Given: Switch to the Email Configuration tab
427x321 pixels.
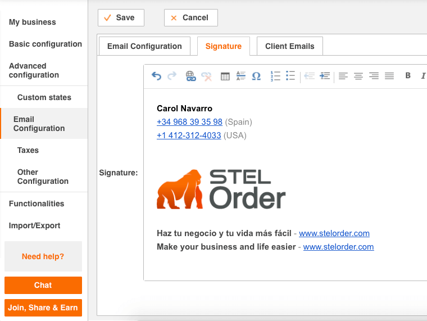Looking at the screenshot, I should tap(144, 46).
